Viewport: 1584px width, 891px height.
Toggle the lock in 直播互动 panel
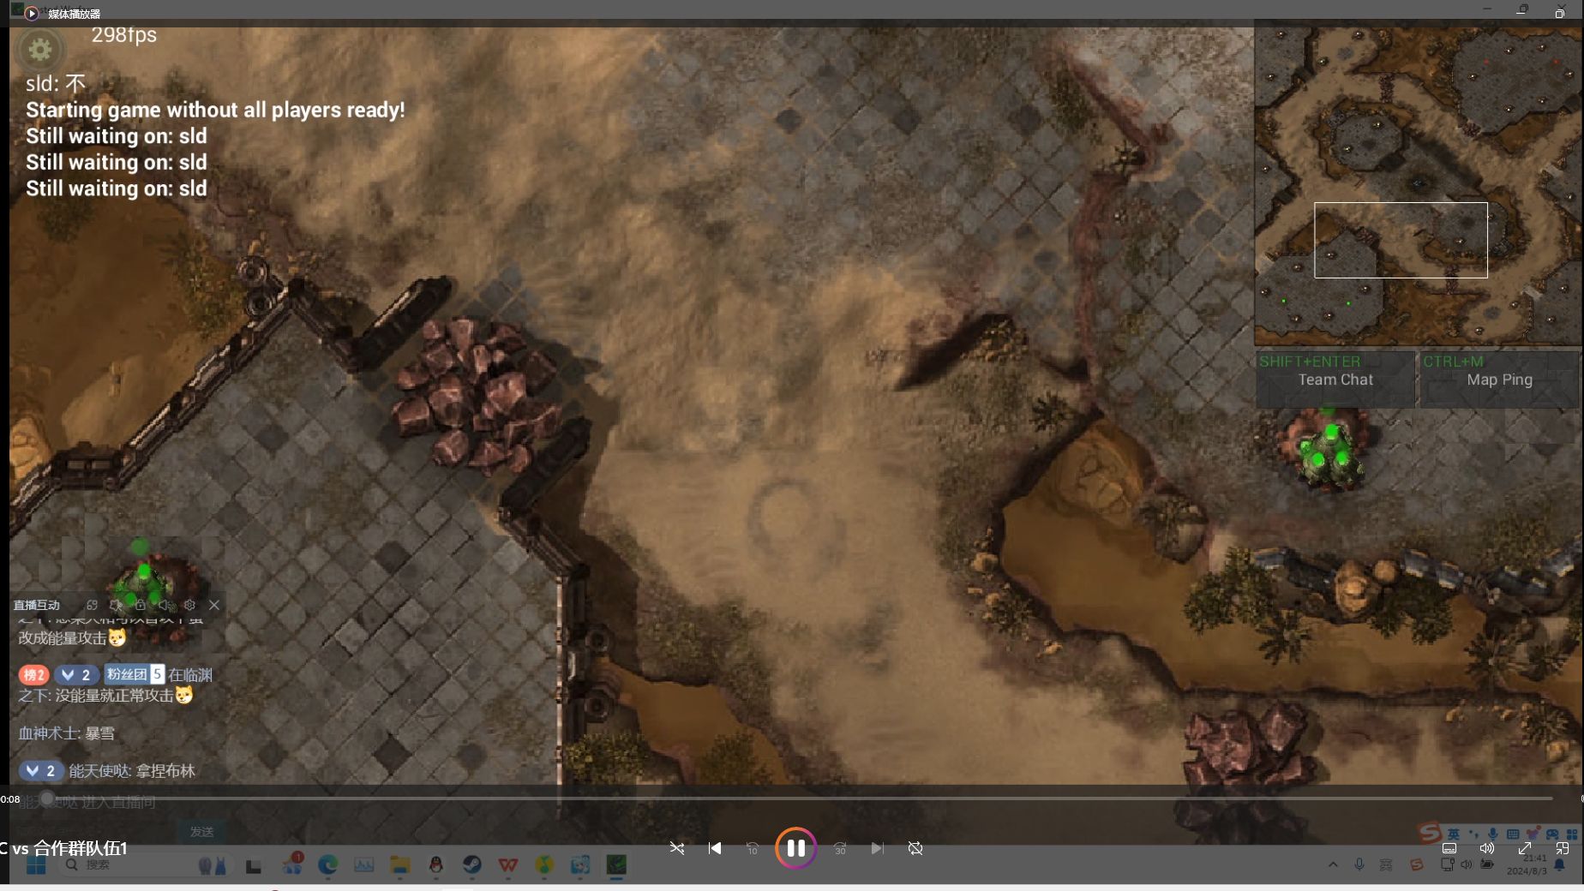point(141,605)
